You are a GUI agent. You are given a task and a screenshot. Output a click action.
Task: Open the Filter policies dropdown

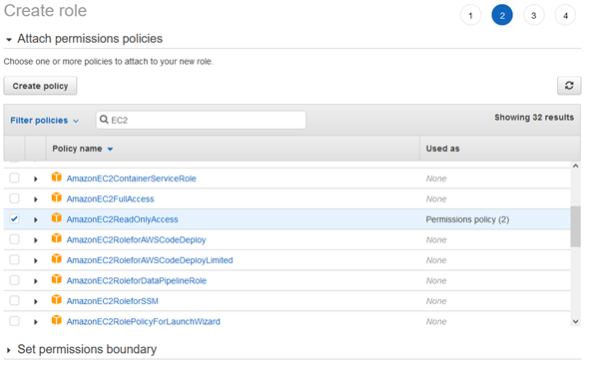point(45,121)
